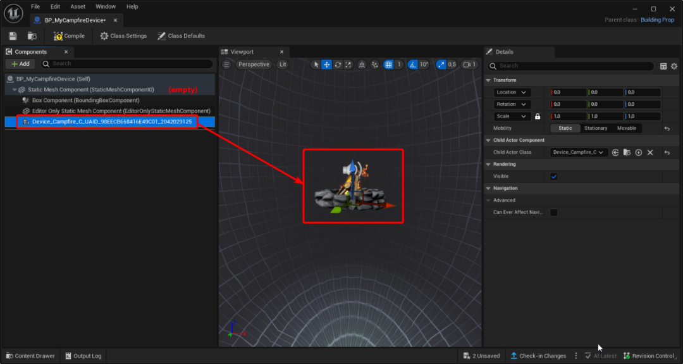Set Mobility to Static

pos(565,128)
